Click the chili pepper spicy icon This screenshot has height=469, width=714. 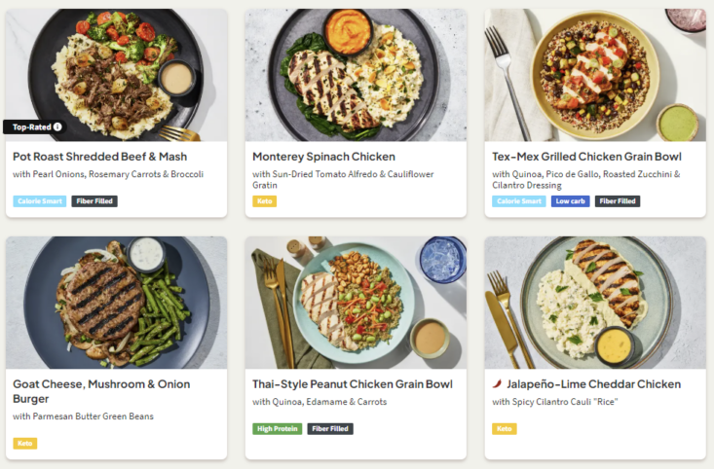pyautogui.click(x=497, y=384)
